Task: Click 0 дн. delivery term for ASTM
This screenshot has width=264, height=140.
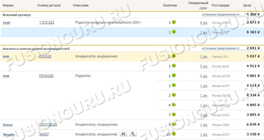Action: 204,76
